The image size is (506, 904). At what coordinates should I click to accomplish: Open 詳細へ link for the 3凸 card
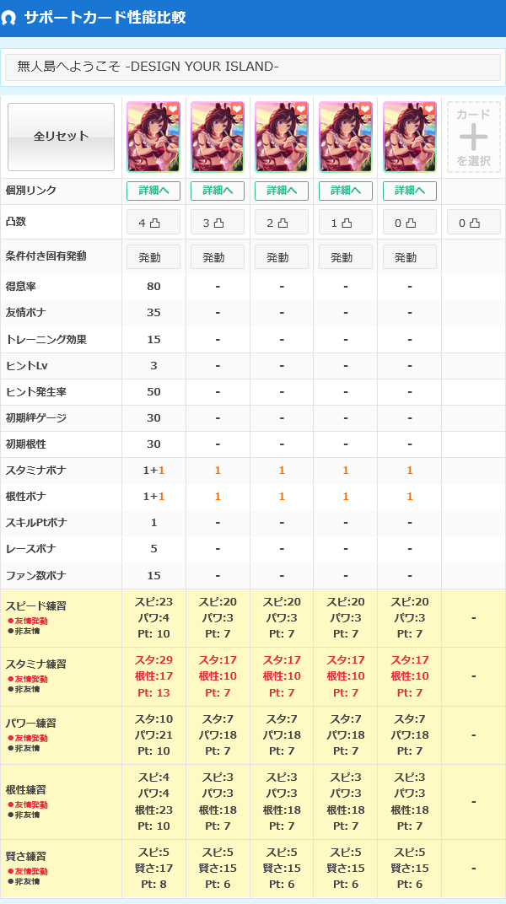(x=218, y=191)
